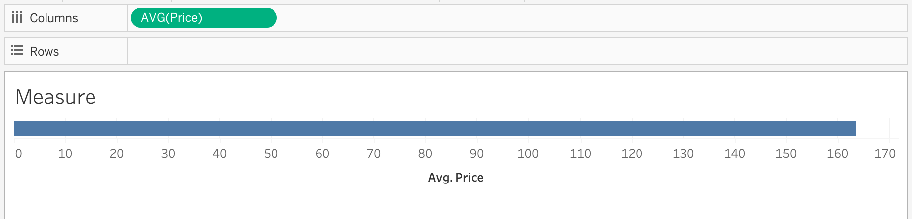The width and height of the screenshot is (912, 219).
Task: Click the Columns shelf label
Action: coord(53,18)
